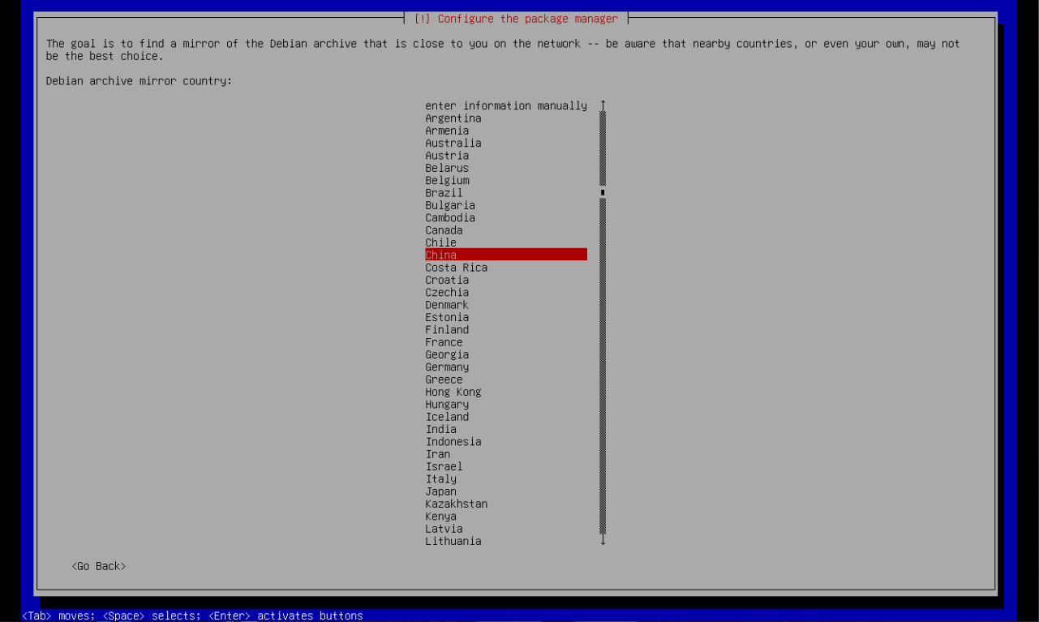Choose Hong Kong from the list
The width and height of the screenshot is (1039, 622).
(x=453, y=393)
